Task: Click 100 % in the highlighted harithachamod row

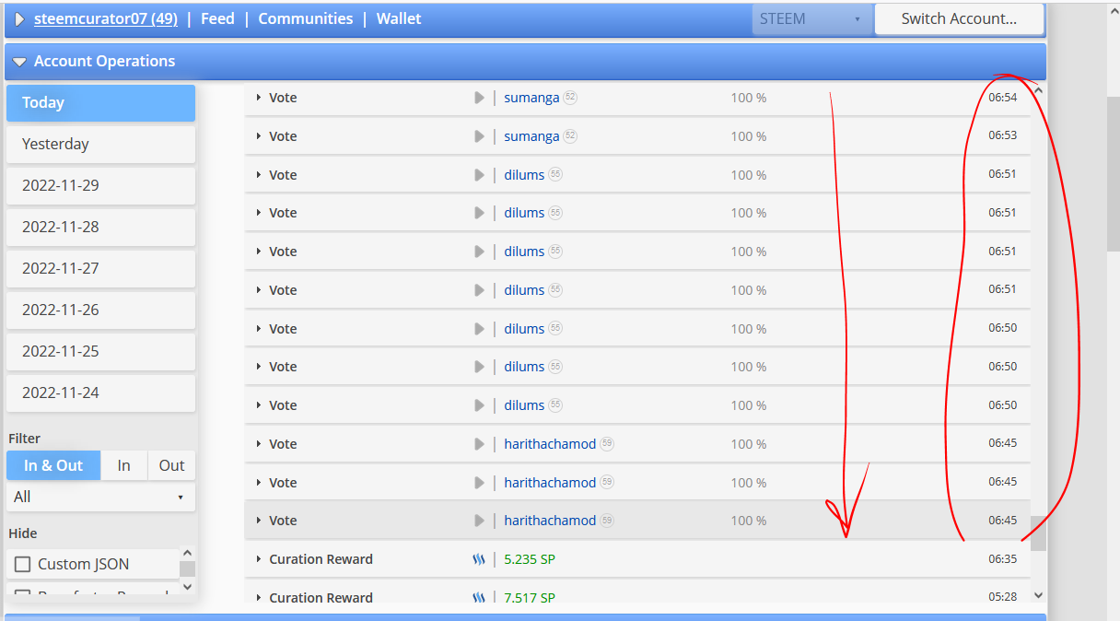Action: [749, 521]
